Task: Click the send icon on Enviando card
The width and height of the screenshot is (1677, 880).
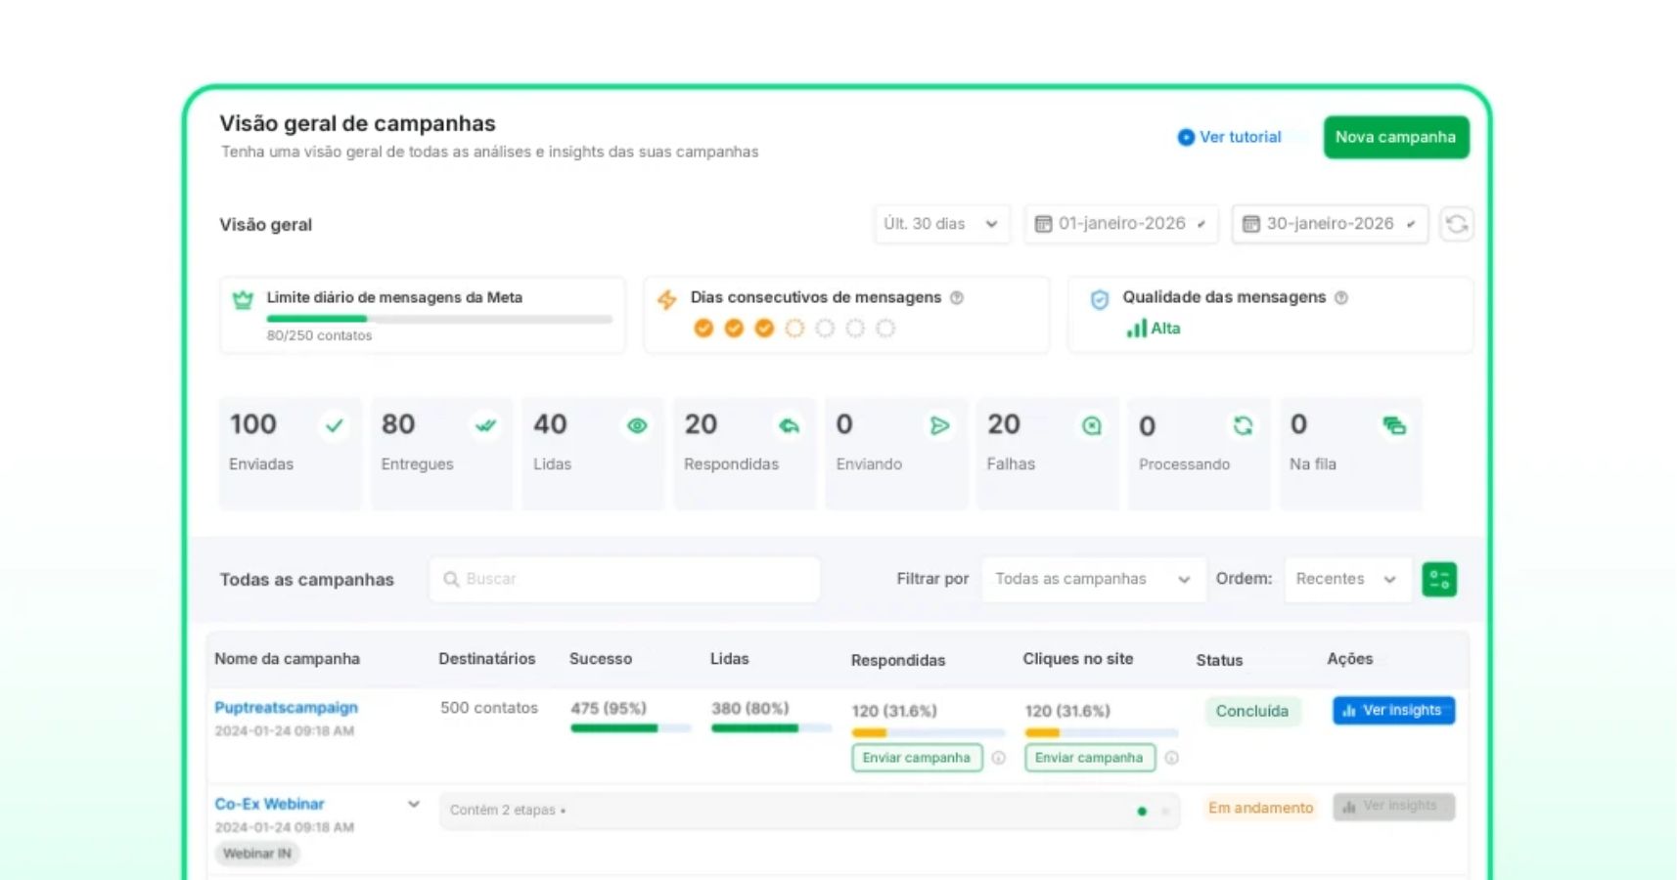Action: tap(939, 425)
